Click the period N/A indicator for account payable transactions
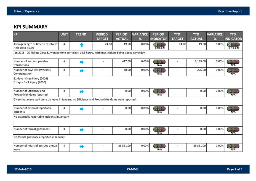Screen dimensions: 256x181 160,63
